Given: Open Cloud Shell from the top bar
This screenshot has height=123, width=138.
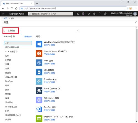Looking at the screenshot, I should coord(78,14).
